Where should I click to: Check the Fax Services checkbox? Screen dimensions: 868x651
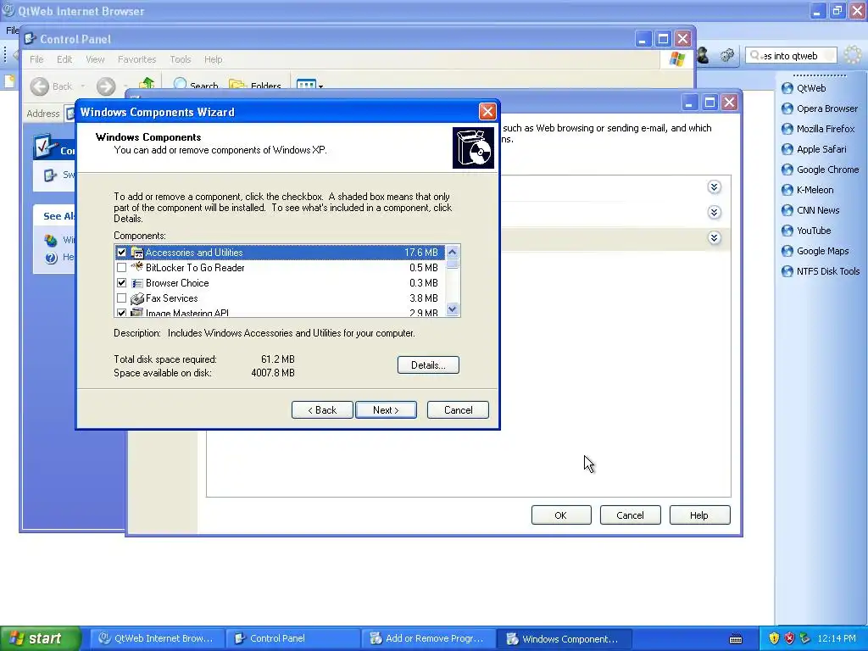(121, 298)
